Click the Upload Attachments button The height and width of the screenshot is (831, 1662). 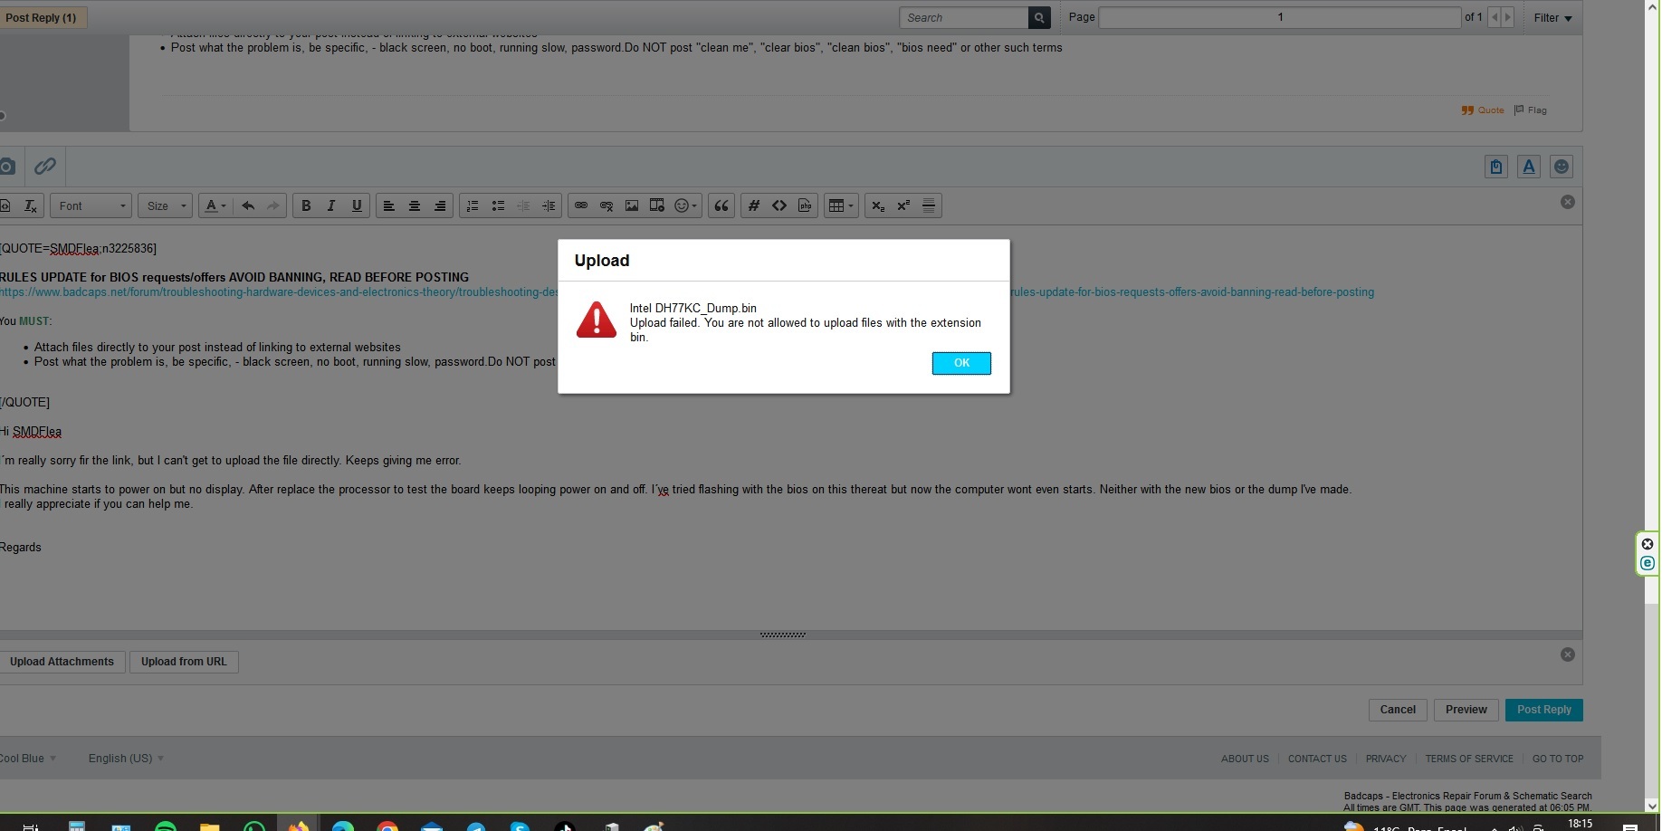62,662
